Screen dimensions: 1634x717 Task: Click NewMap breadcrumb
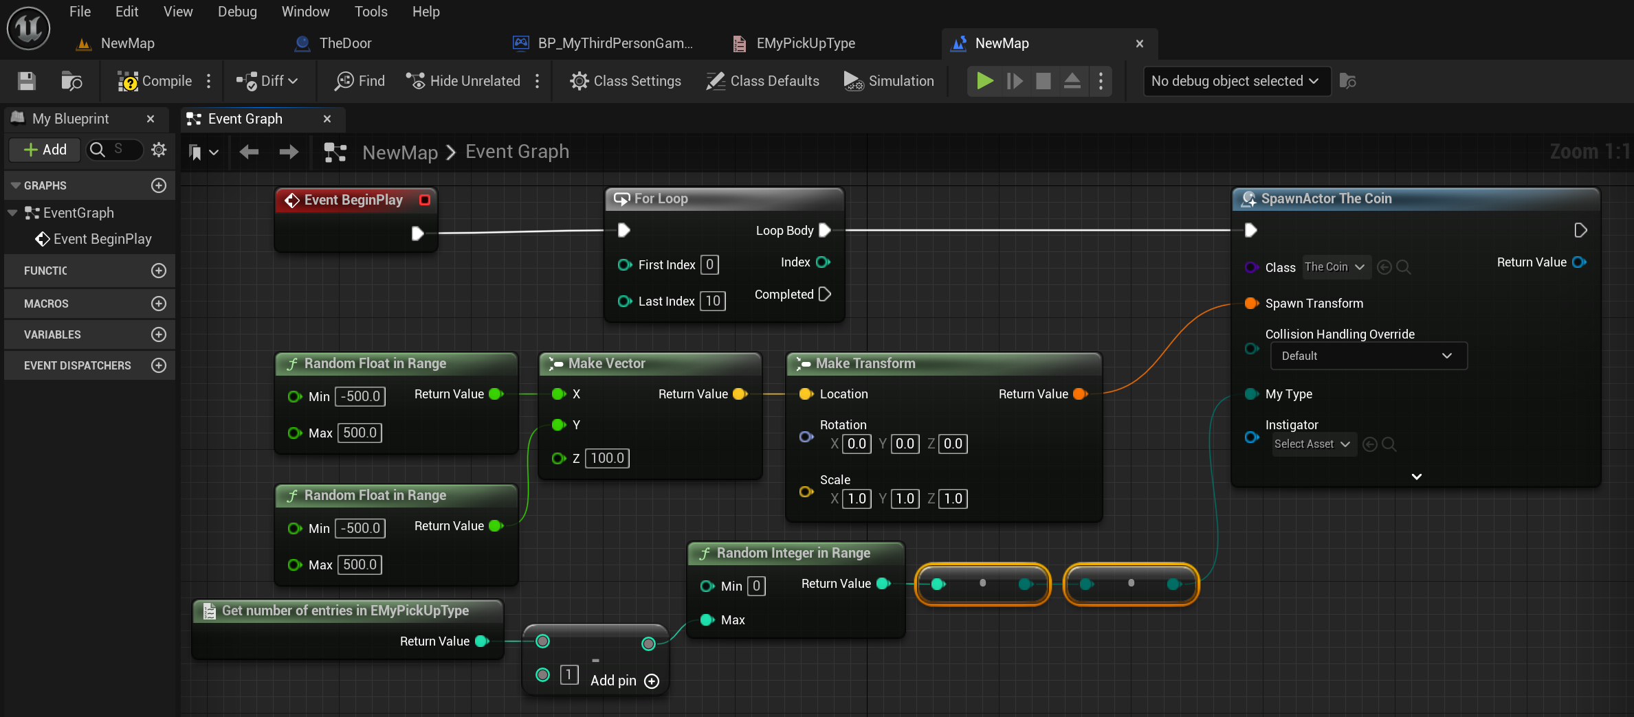[x=400, y=152]
